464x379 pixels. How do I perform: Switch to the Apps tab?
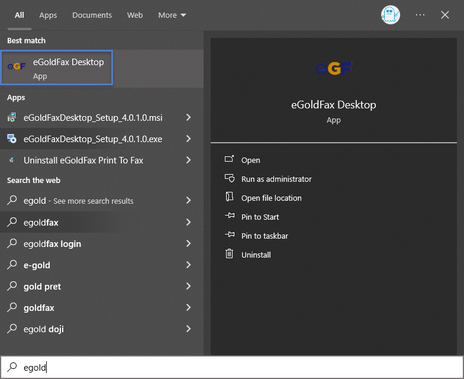(48, 15)
